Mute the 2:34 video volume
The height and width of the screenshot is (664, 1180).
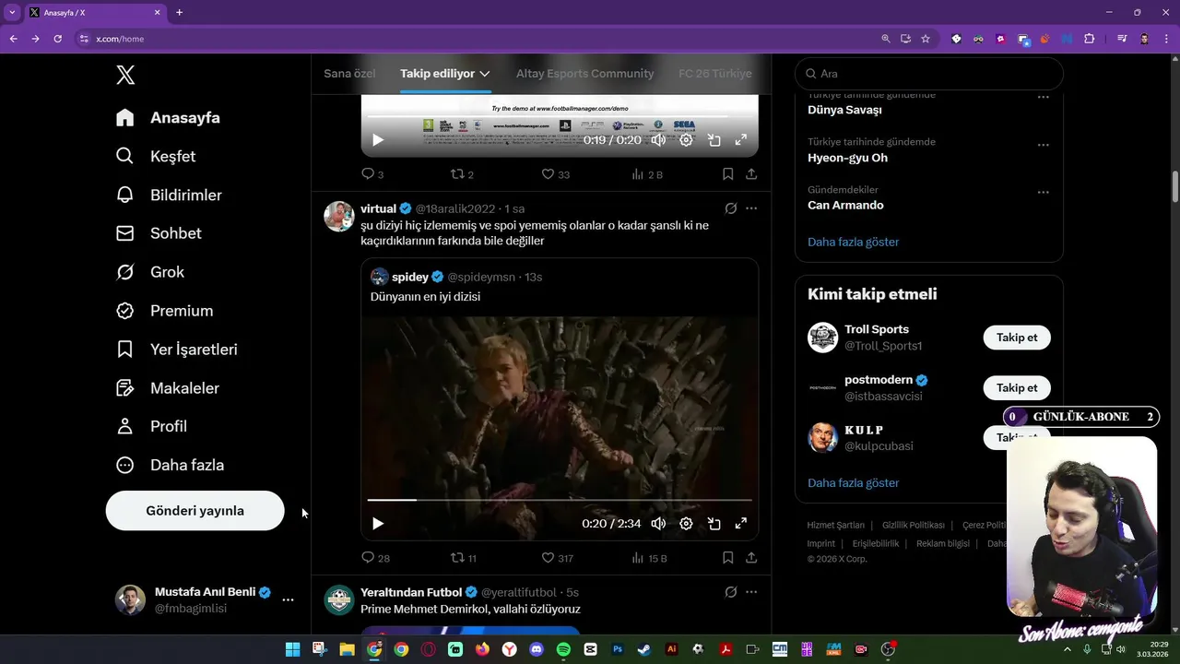click(x=658, y=523)
